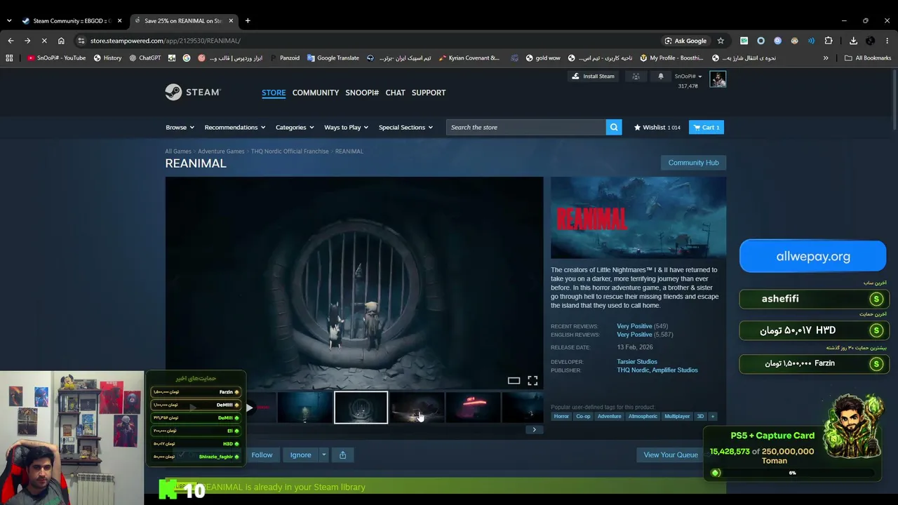Select the red neon sign screenshot thumbnail
This screenshot has width=898, height=505.
tap(473, 408)
